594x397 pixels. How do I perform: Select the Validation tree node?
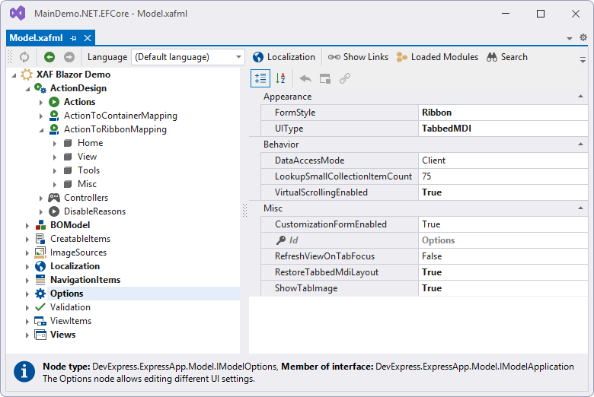point(70,307)
